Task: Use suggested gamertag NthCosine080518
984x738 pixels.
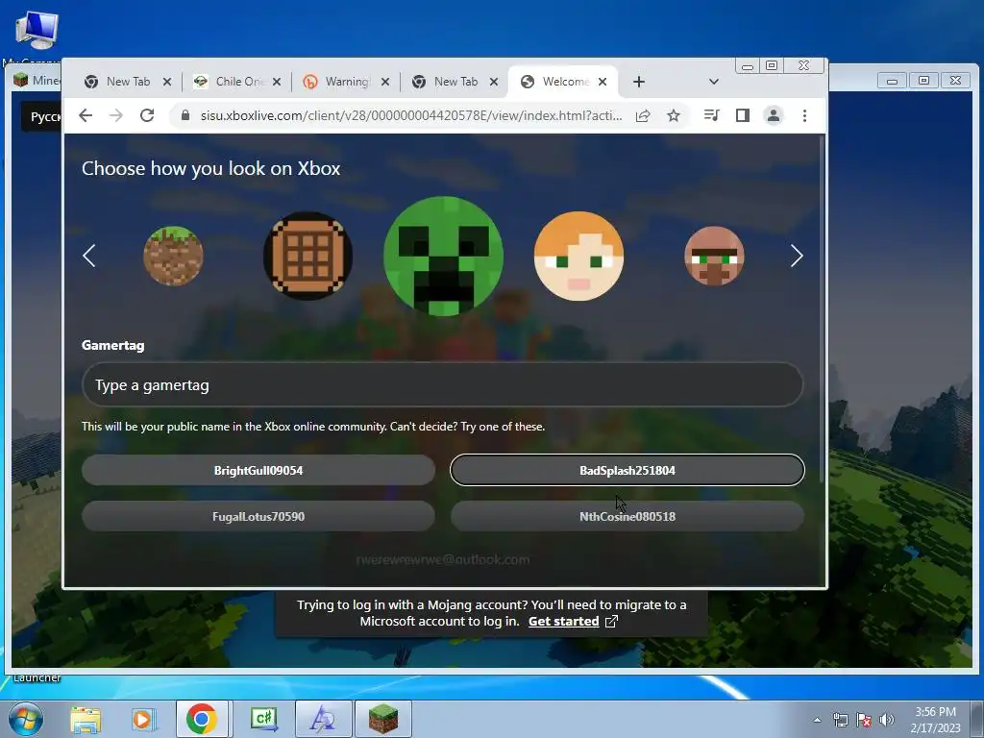Action: coord(627,516)
